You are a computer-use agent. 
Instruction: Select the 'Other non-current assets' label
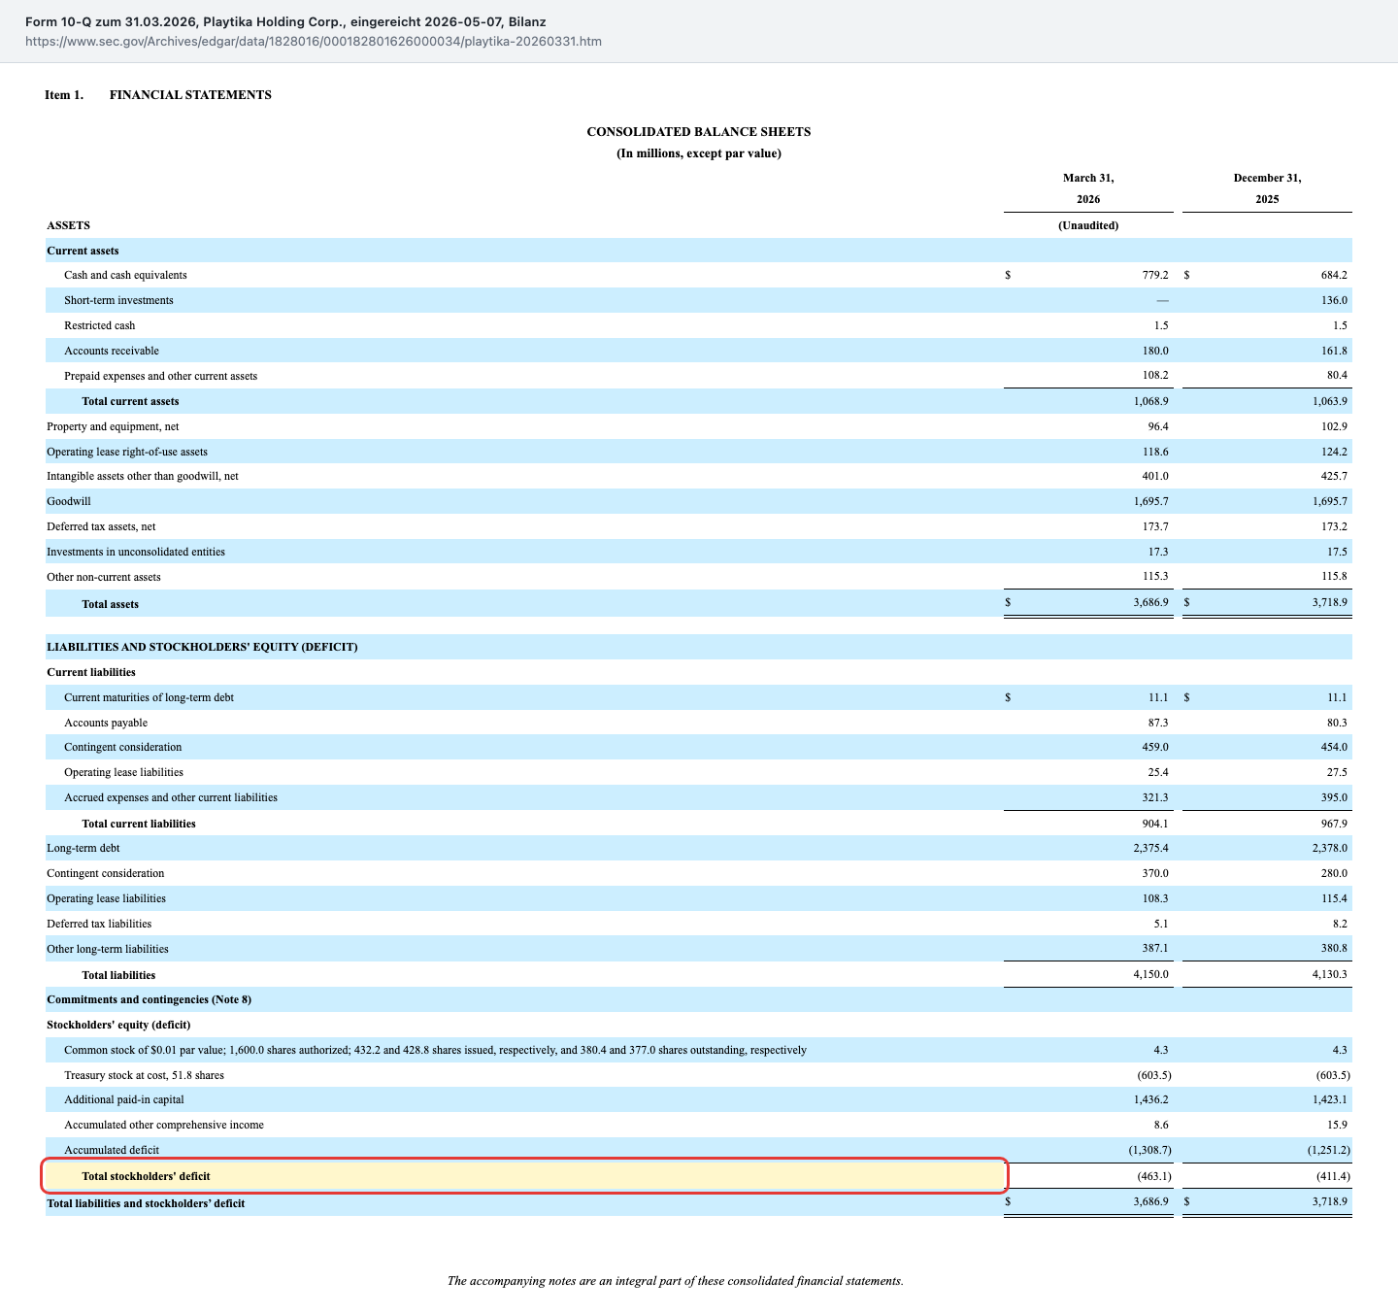tap(104, 577)
